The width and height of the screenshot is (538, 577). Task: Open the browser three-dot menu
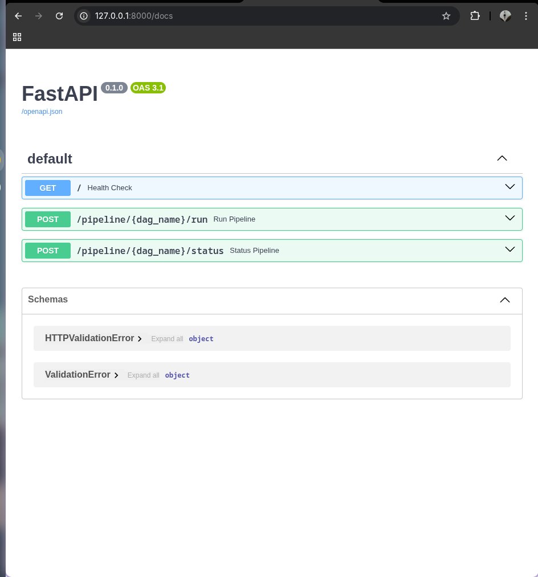(x=526, y=16)
